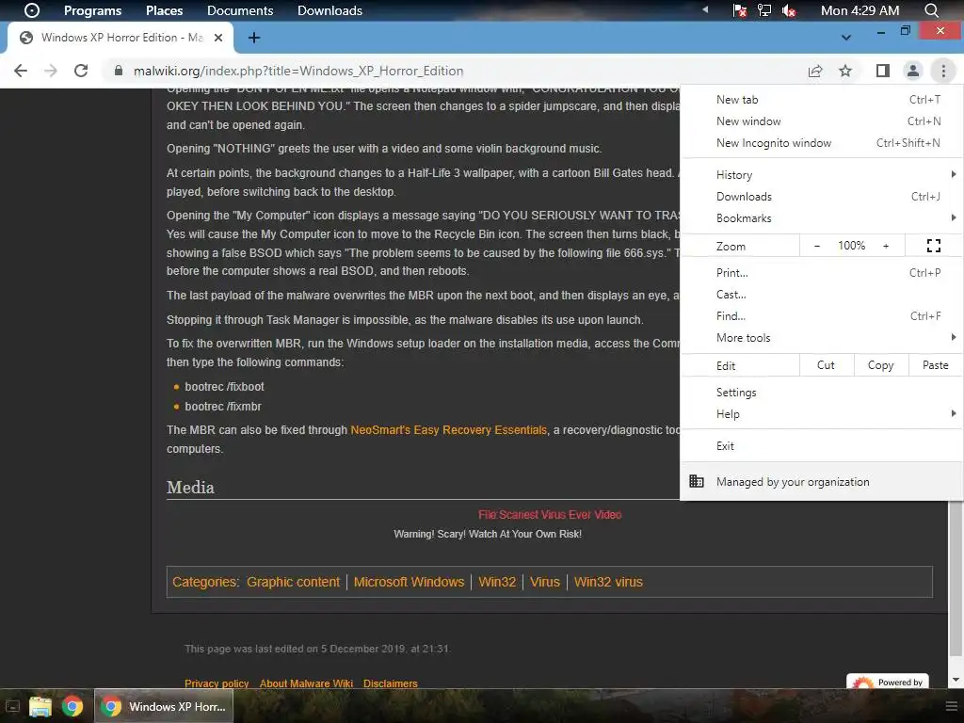Increase zoom with the plus button

pyautogui.click(x=886, y=246)
